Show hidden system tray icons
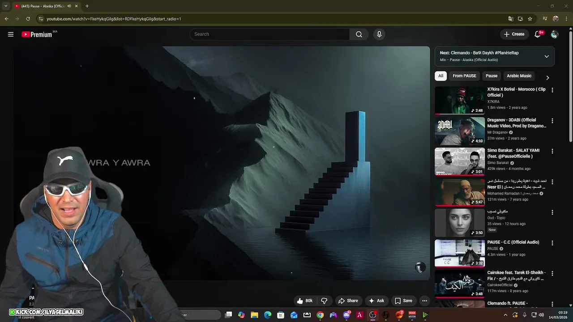This screenshot has height=322, width=573. pos(505,315)
